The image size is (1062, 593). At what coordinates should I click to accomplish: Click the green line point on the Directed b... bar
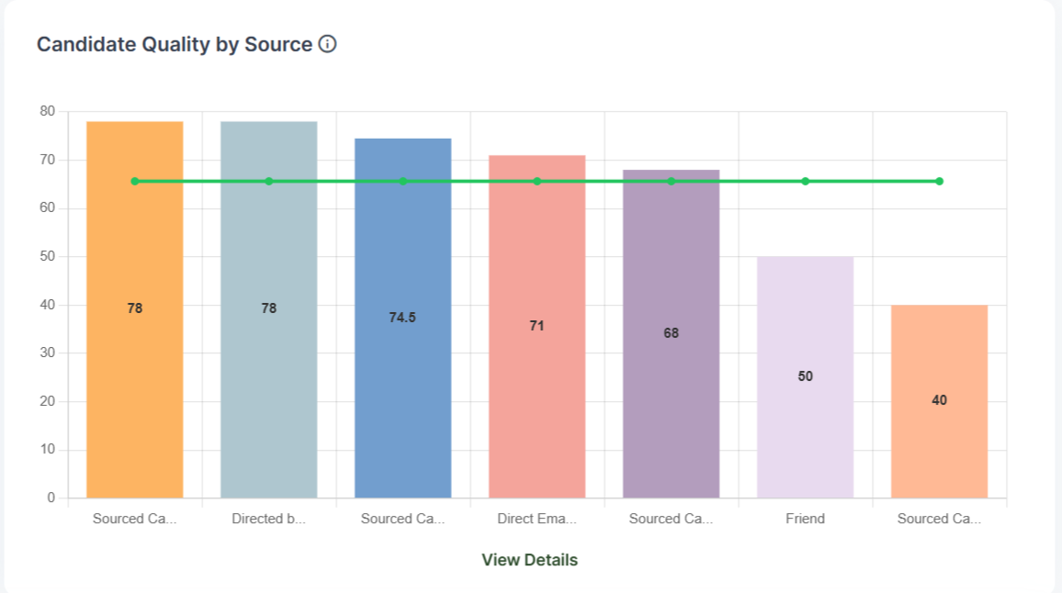[x=269, y=181]
